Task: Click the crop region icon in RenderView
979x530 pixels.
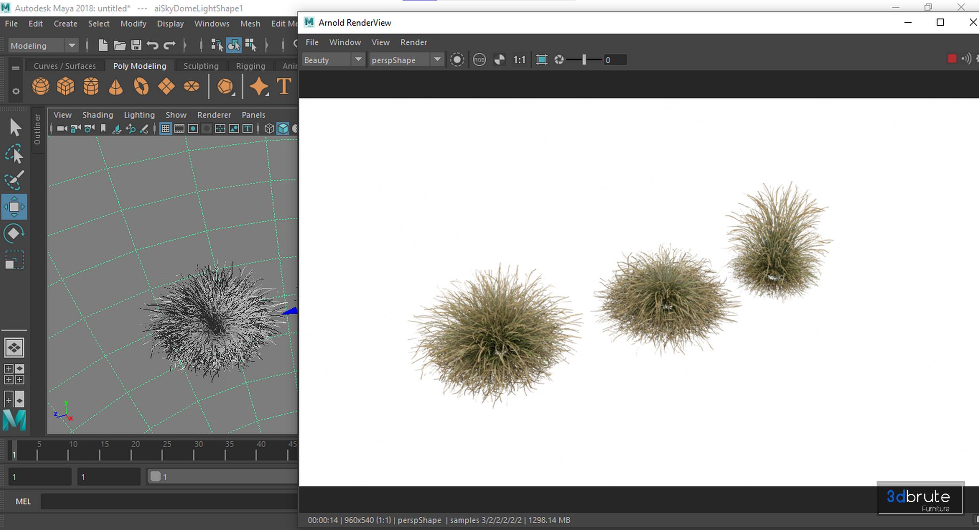Action: (x=542, y=60)
